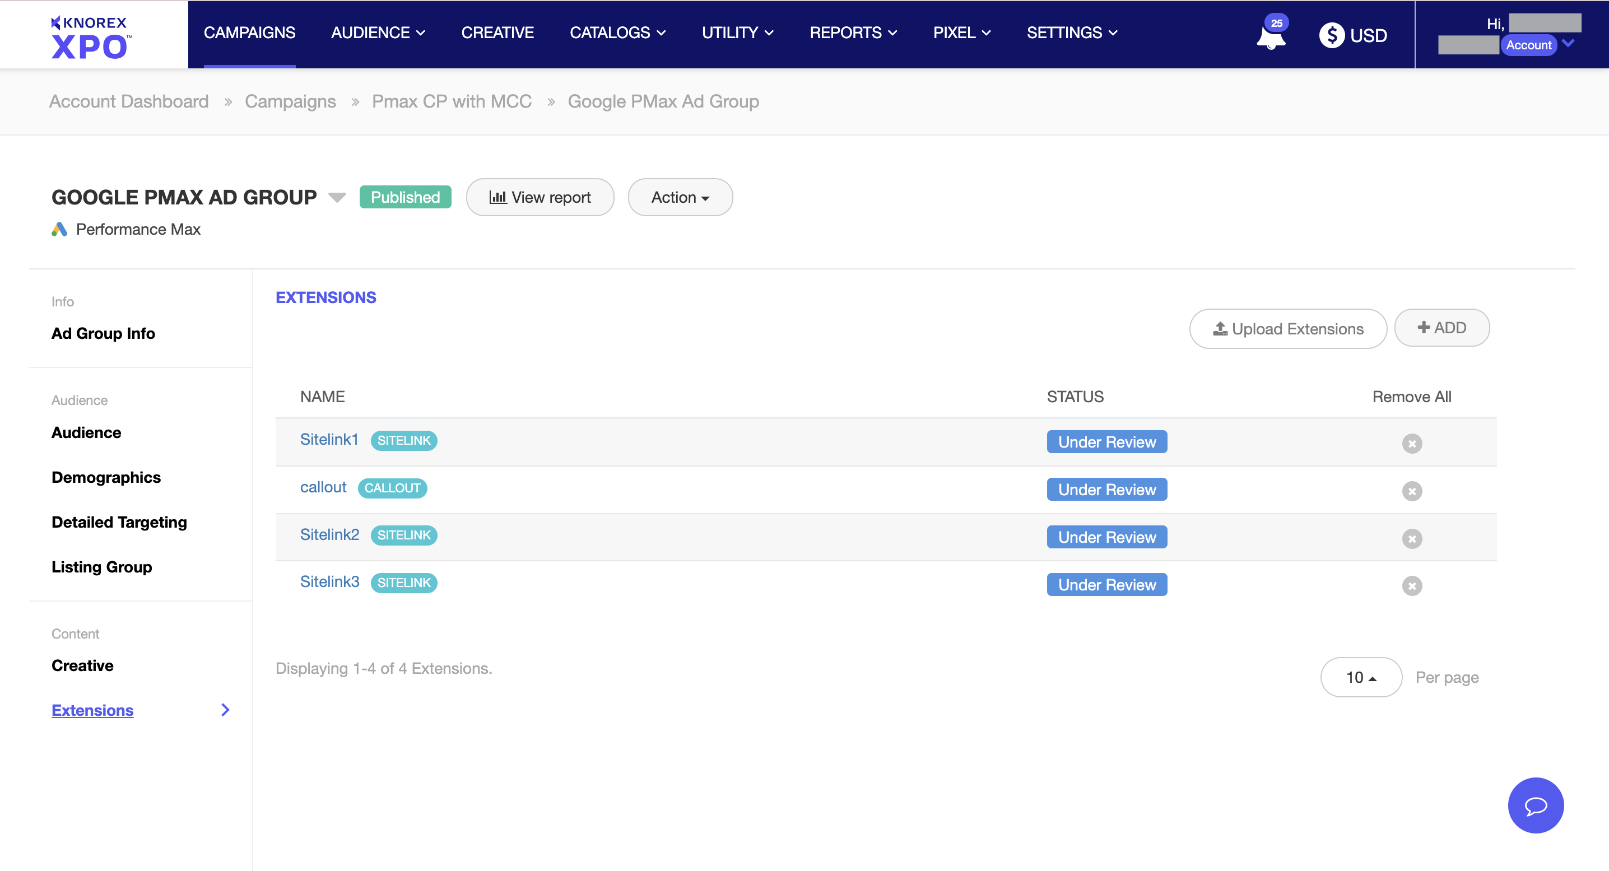Expand the Account user menu
The width and height of the screenshot is (1609, 871).
tap(1568, 44)
